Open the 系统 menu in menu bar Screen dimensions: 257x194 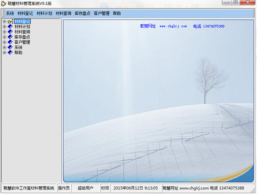10,13
